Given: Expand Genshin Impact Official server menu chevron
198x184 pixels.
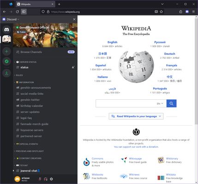Looking at the screenshot, I should pos(73,28).
